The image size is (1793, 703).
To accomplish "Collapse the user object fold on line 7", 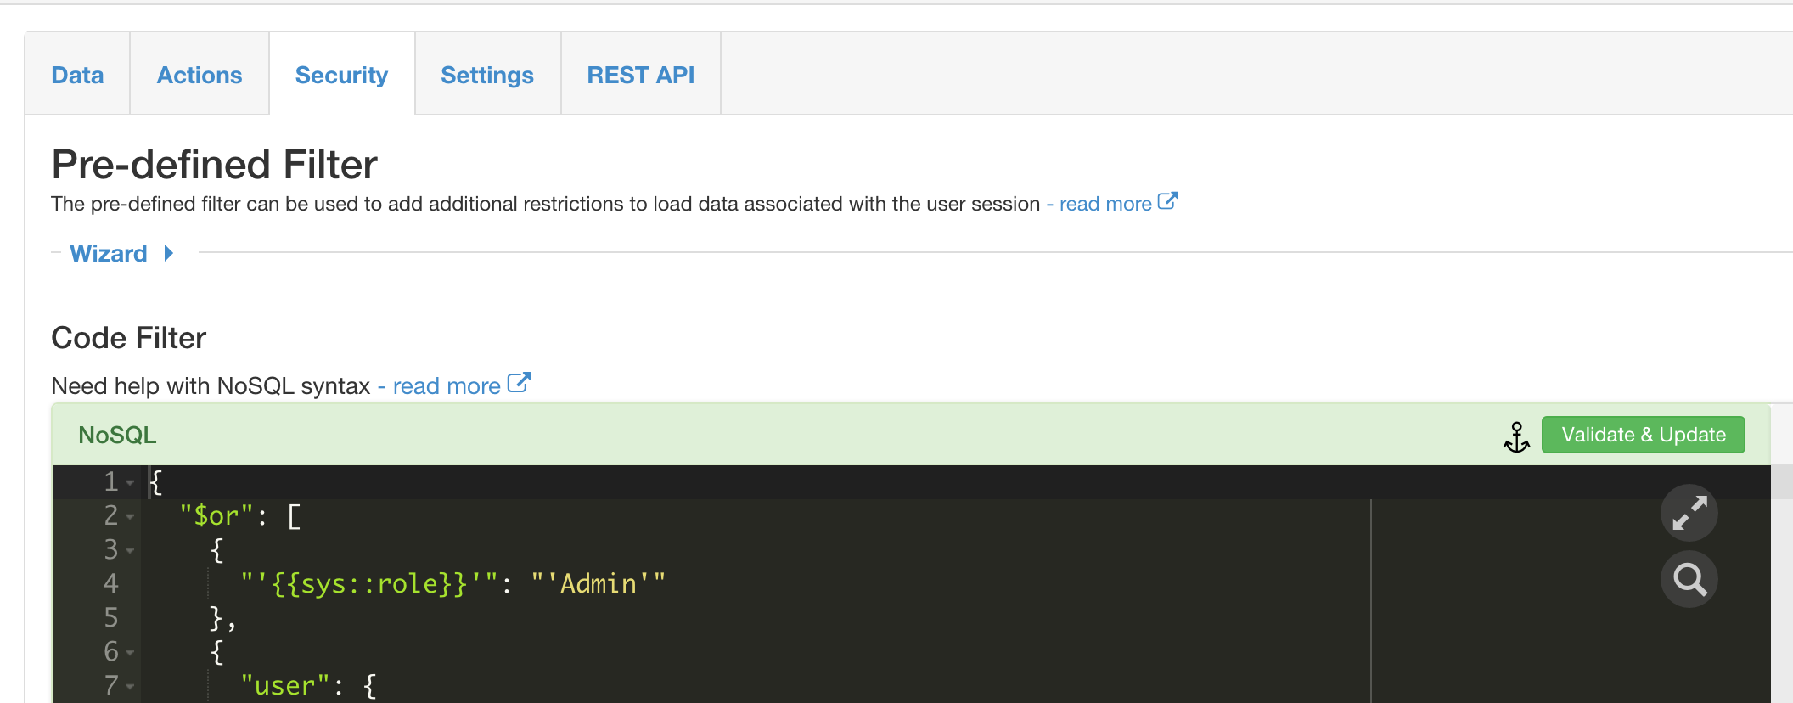I will 130,687.
